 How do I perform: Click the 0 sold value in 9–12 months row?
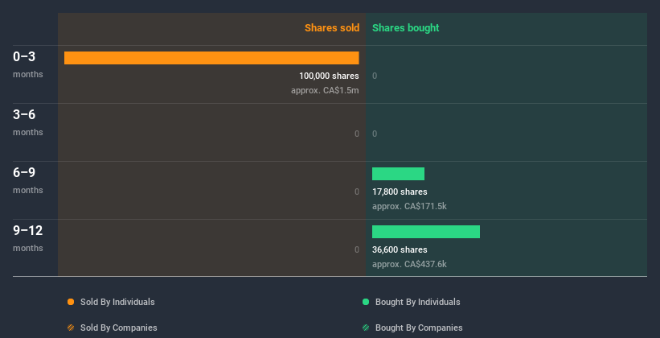(357, 249)
